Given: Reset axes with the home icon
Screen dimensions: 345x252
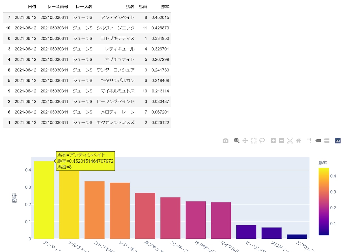Looking at the screenshot, I should coord(298,141).
